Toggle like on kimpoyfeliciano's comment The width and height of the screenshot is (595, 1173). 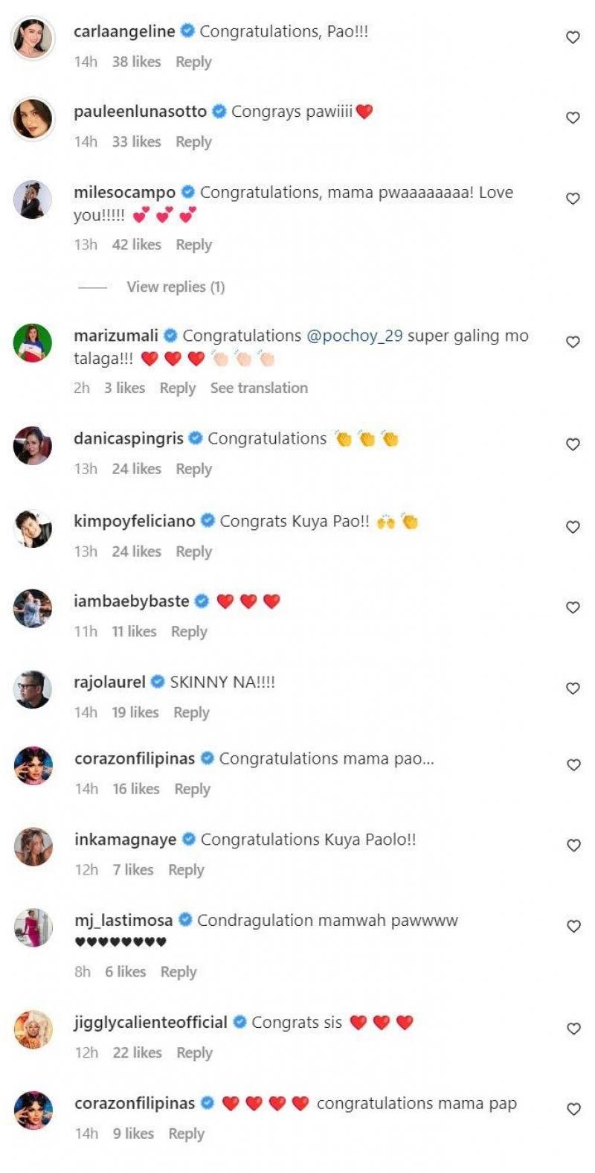coord(573,527)
